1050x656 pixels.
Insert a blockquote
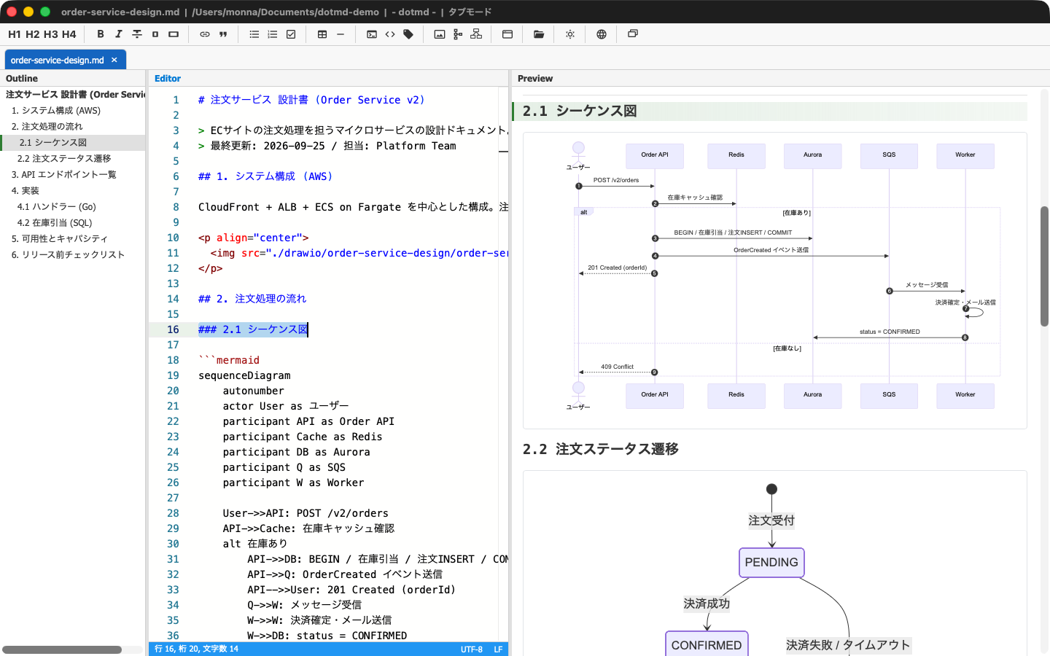(223, 34)
